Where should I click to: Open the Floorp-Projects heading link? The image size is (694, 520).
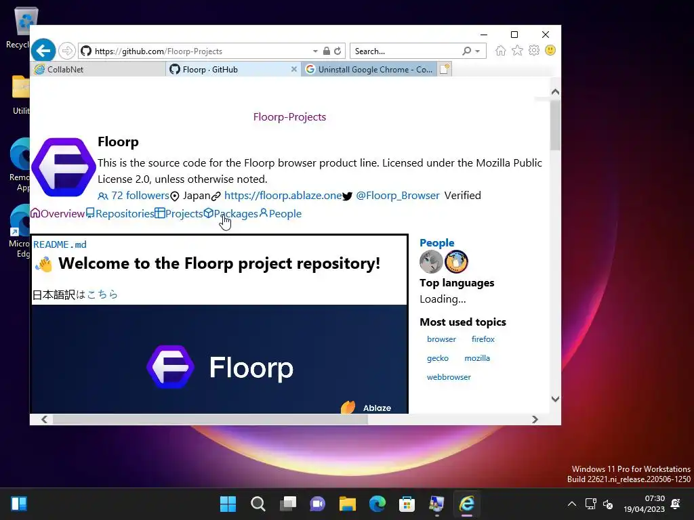pos(289,116)
